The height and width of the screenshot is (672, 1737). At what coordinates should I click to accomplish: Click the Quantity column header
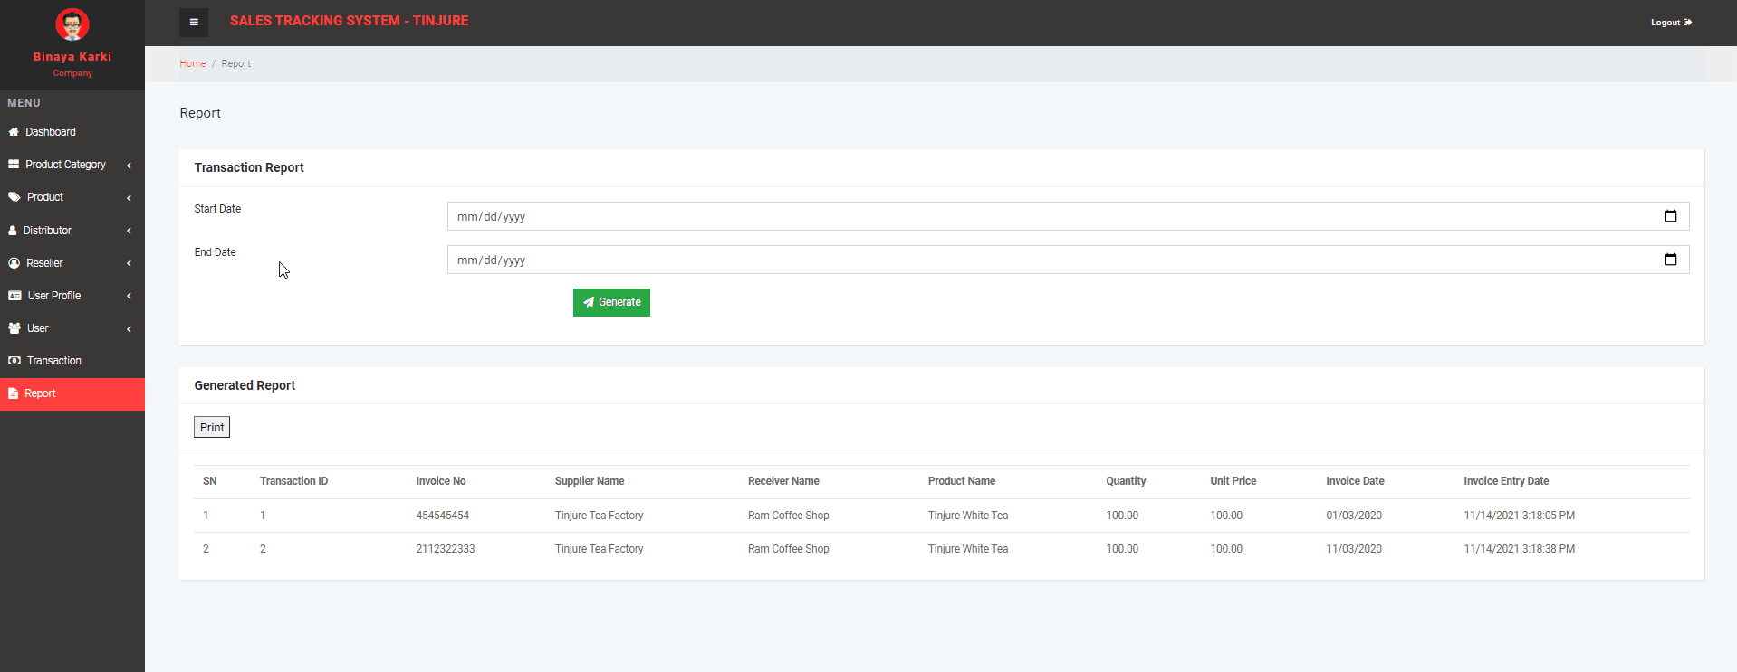point(1126,481)
